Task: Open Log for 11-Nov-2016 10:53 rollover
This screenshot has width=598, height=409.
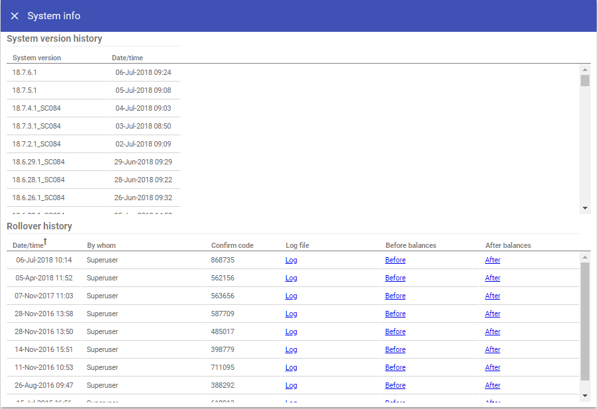Action: click(291, 367)
